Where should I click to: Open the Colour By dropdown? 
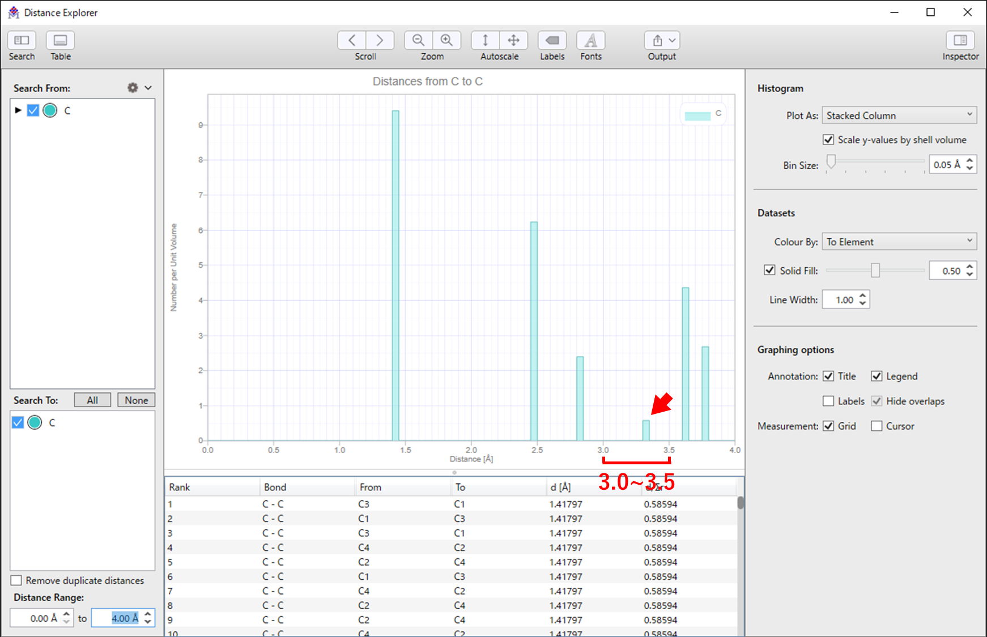[899, 242]
